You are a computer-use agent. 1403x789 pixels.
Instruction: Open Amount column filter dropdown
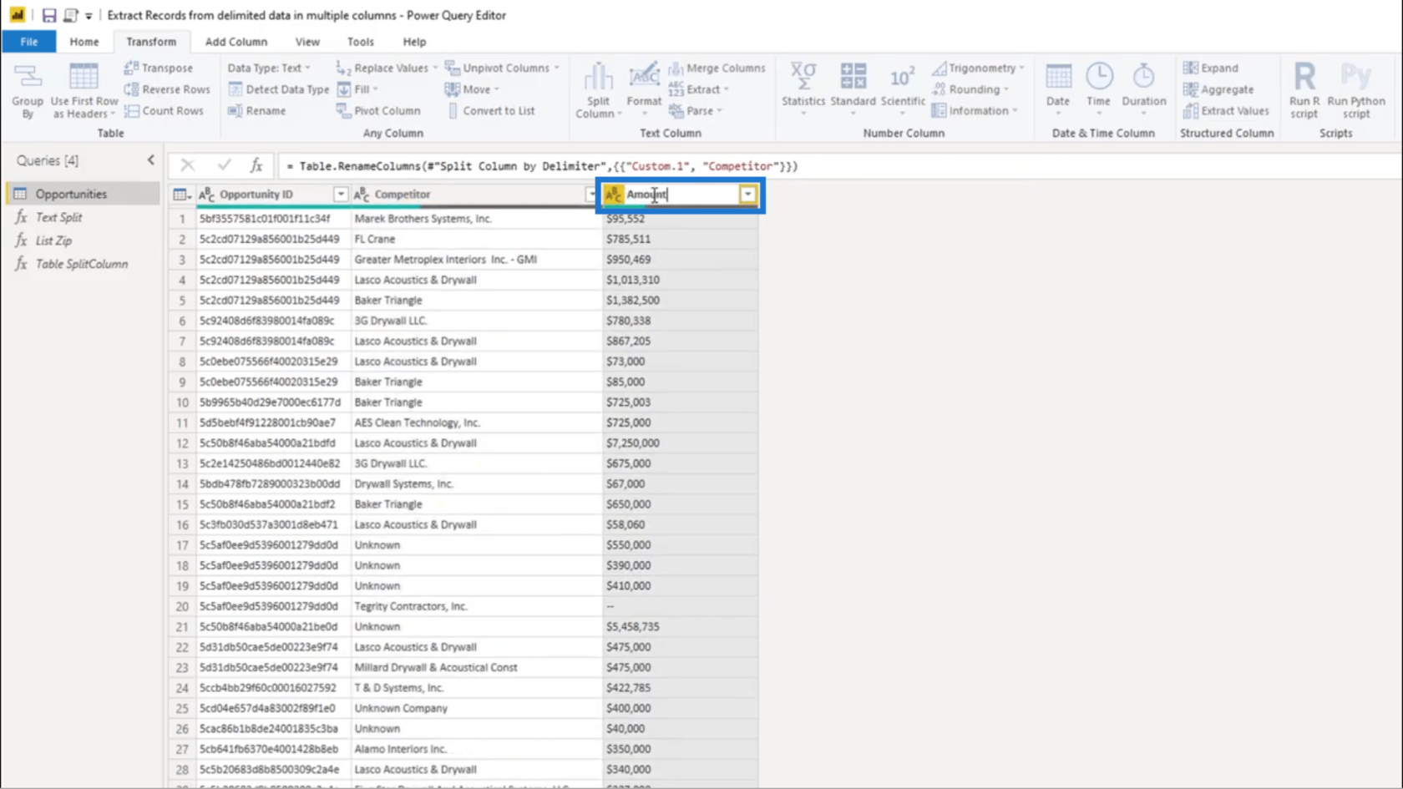tap(748, 194)
